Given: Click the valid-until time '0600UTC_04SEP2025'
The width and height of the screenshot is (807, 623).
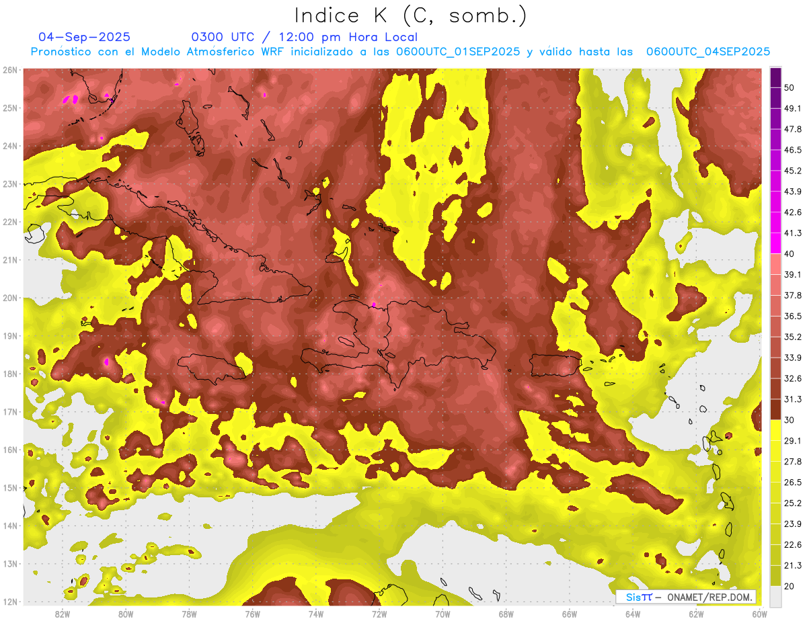Looking at the screenshot, I should tap(708, 52).
